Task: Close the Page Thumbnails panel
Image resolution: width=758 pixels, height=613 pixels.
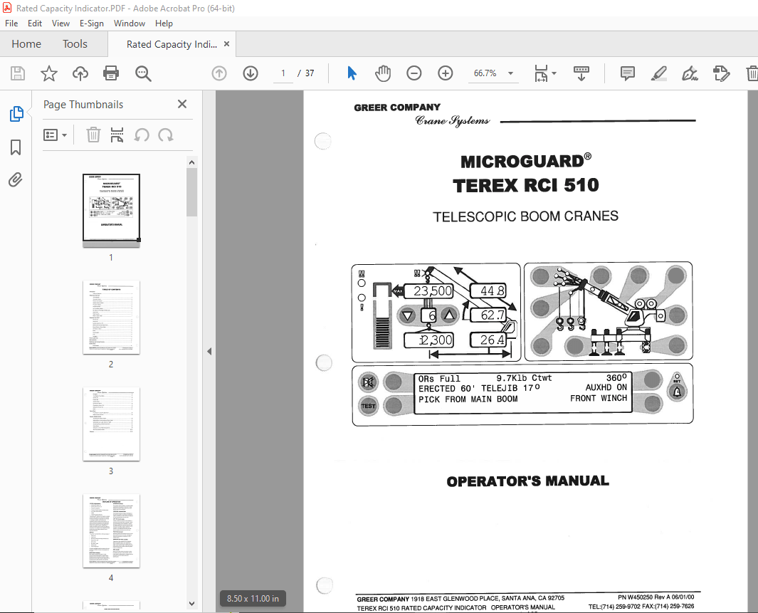Action: pyautogui.click(x=181, y=104)
